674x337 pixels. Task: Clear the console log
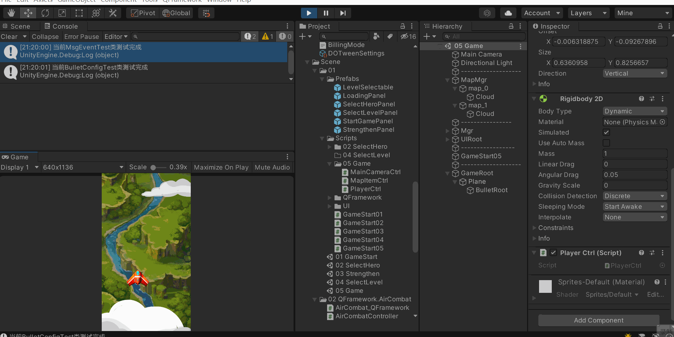click(9, 36)
